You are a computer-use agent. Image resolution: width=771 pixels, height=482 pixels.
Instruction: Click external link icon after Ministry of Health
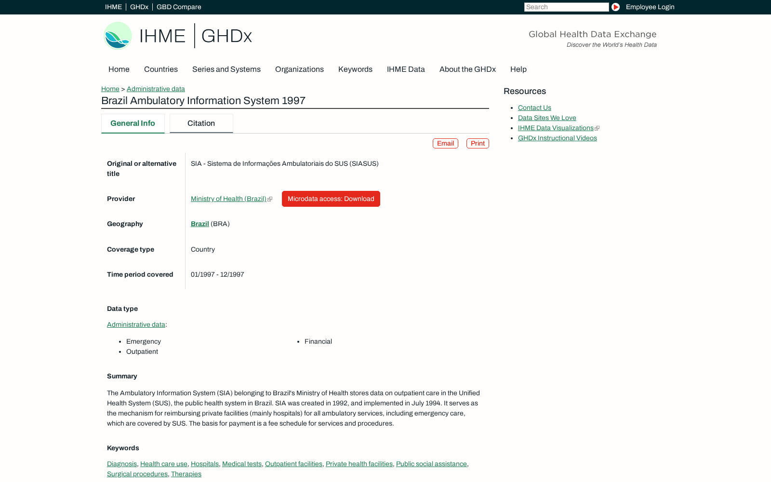coord(270,199)
